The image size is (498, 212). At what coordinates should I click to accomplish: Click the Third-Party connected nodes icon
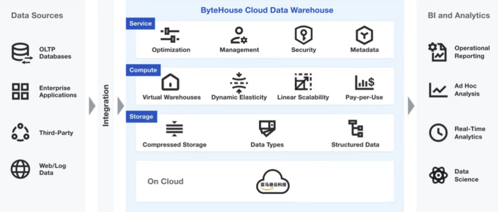coord(20,133)
